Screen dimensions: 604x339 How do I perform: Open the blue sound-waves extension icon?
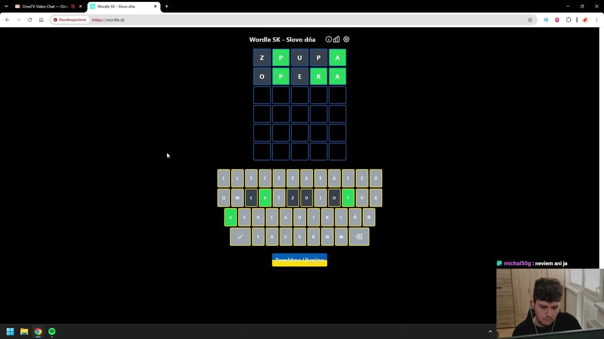coord(545,20)
